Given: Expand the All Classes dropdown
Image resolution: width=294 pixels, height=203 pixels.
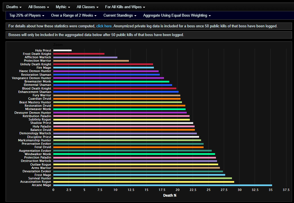Looking at the screenshot, I should [87, 7].
